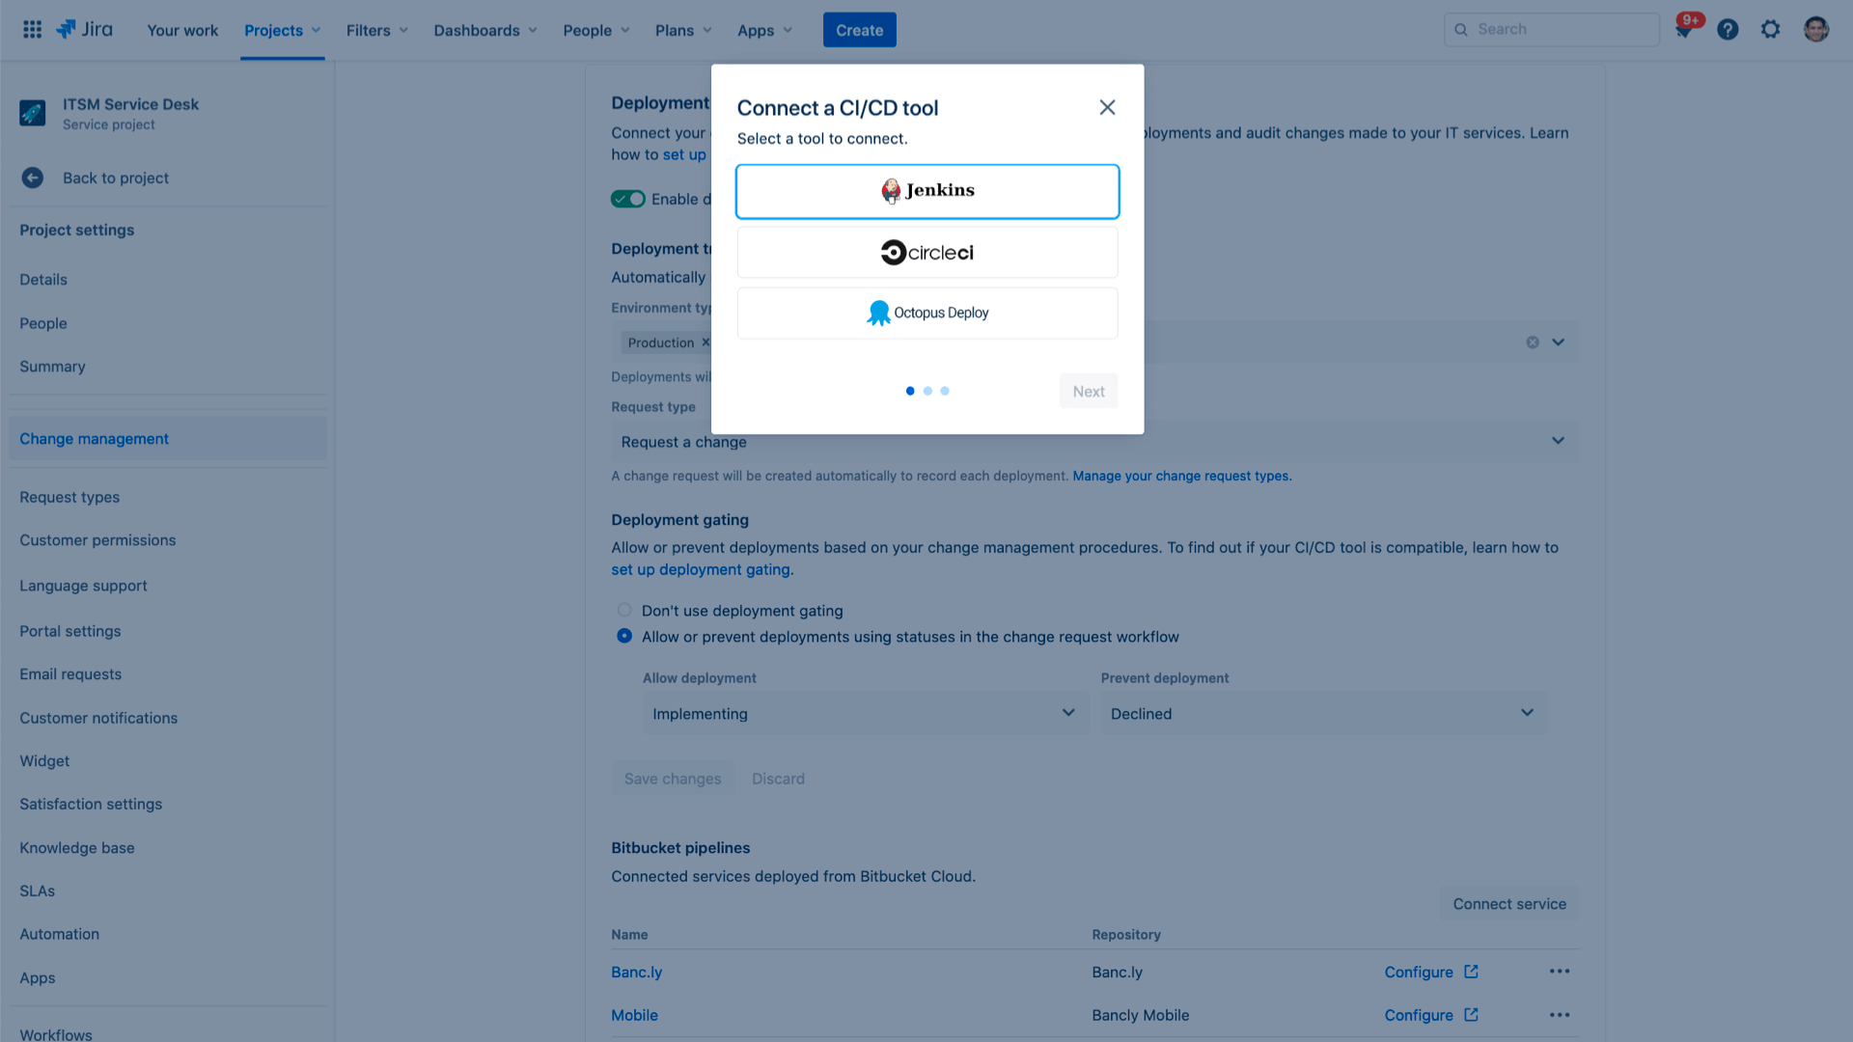Click the Jira logo in top navigation
The width and height of the screenshot is (1853, 1042).
tap(84, 29)
